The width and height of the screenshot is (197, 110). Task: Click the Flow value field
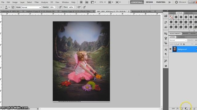click(71, 7)
